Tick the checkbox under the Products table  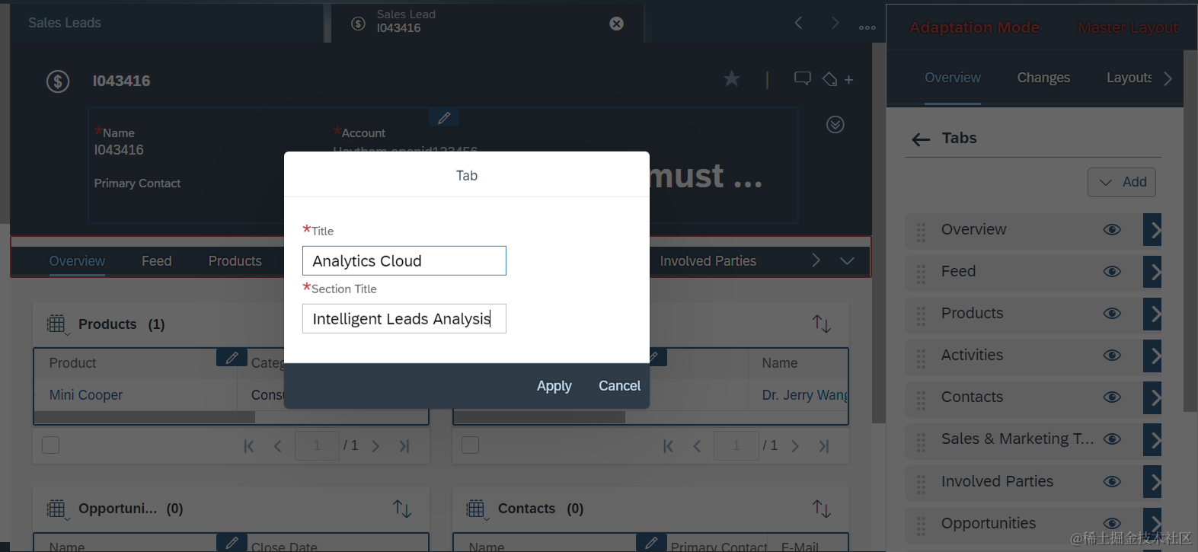coord(51,445)
